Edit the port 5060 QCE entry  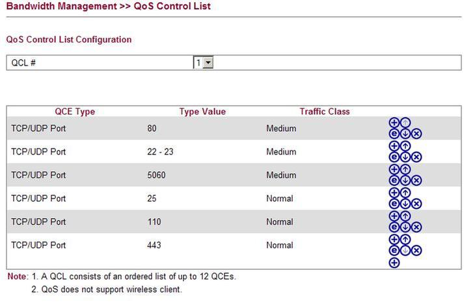pos(394,180)
